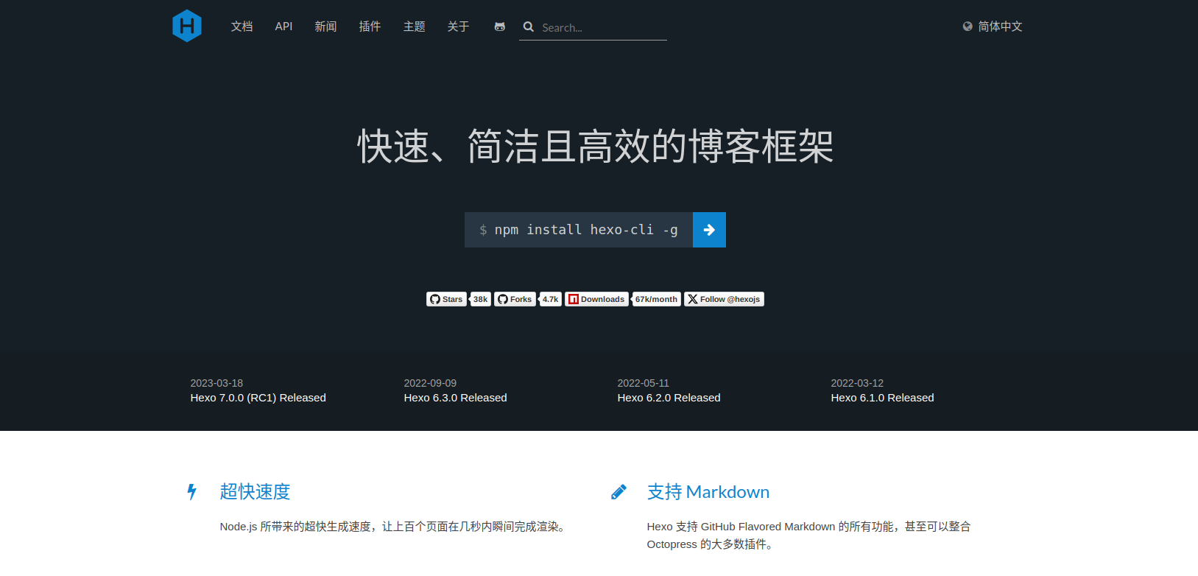The image size is (1198, 576).
Task: Open the 新闻 menu item
Action: (325, 27)
